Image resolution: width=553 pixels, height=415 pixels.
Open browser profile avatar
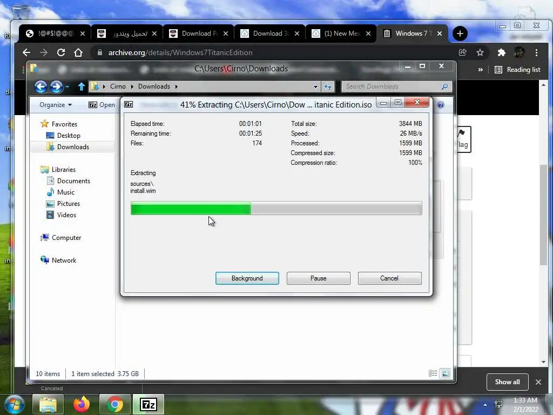click(519, 52)
